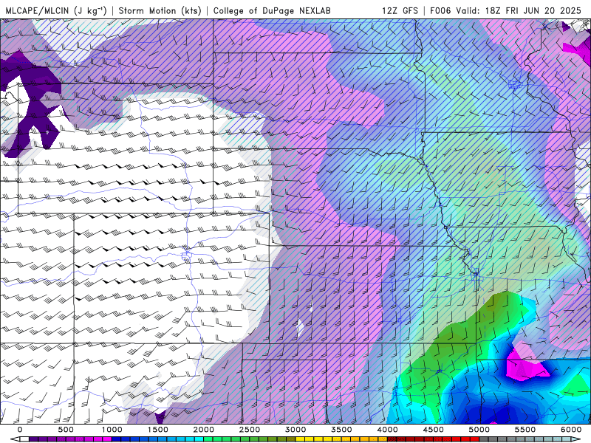Click the 500 value on color scale
591x443 pixels.
[66, 430]
